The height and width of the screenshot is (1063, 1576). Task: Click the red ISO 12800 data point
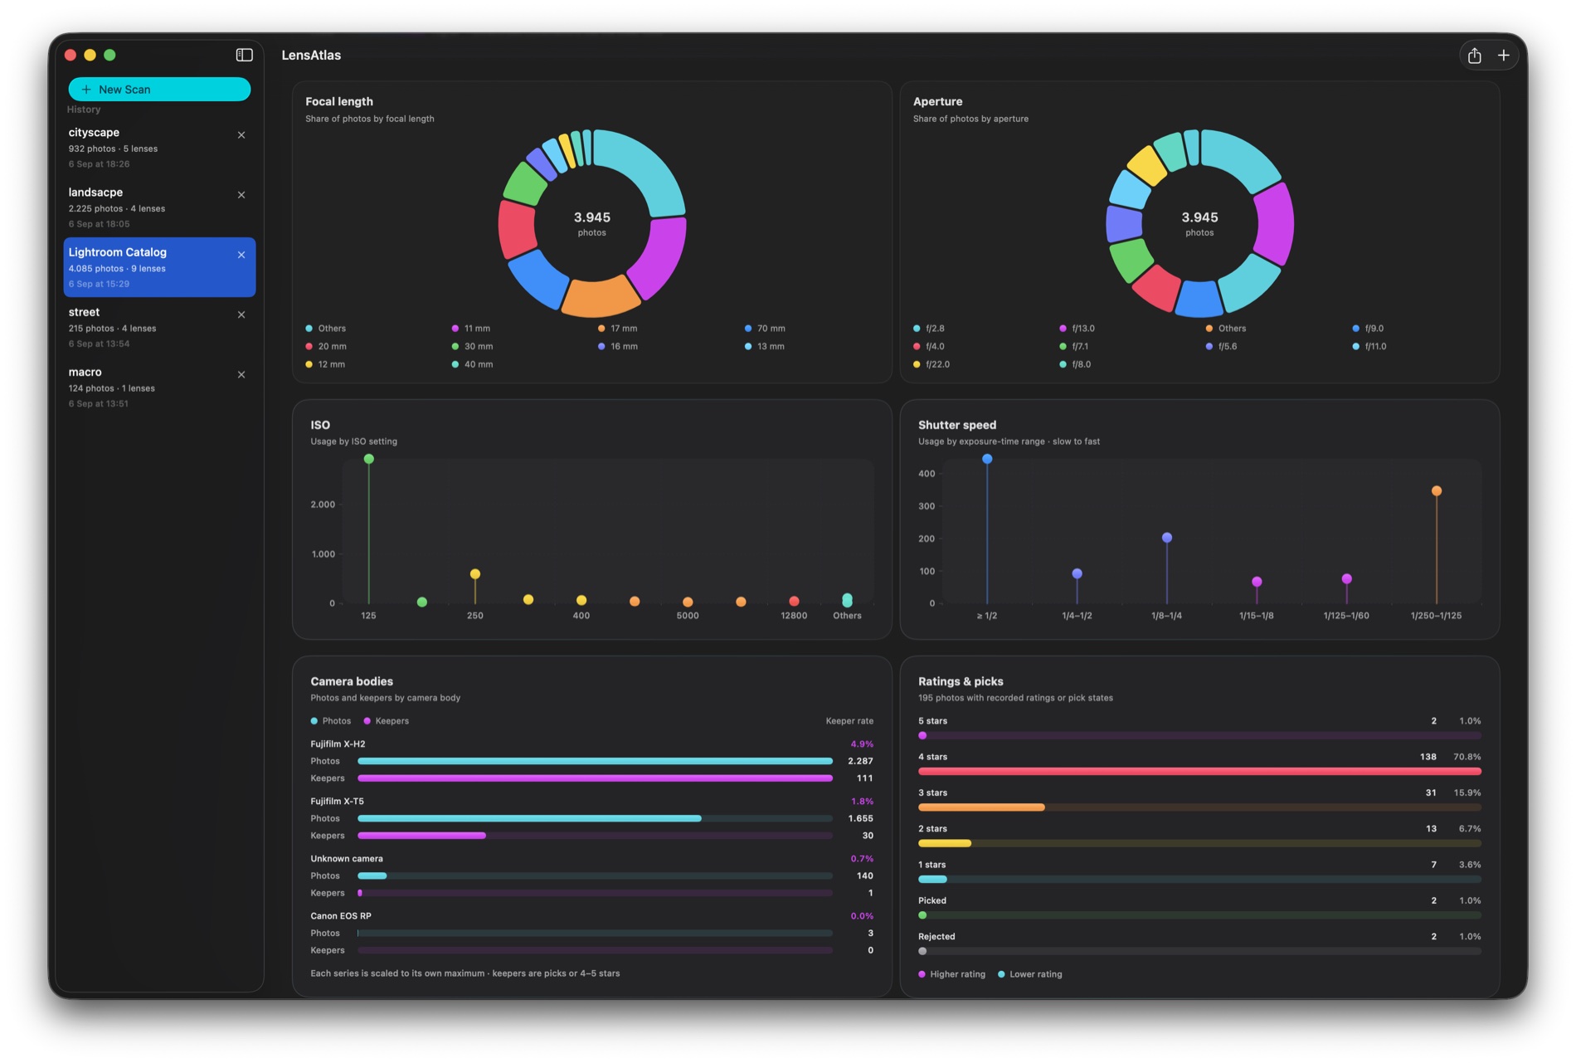point(794,601)
